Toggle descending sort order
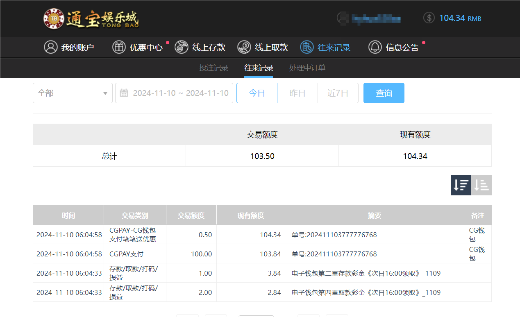Viewport: 520px width, 317px height. click(461, 185)
